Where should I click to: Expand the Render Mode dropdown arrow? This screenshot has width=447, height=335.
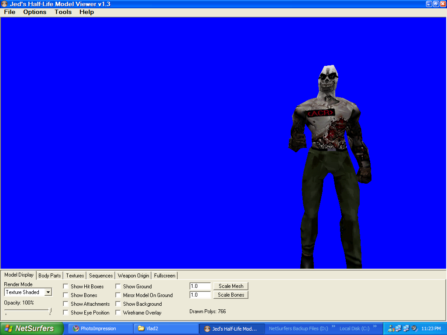tap(48, 292)
